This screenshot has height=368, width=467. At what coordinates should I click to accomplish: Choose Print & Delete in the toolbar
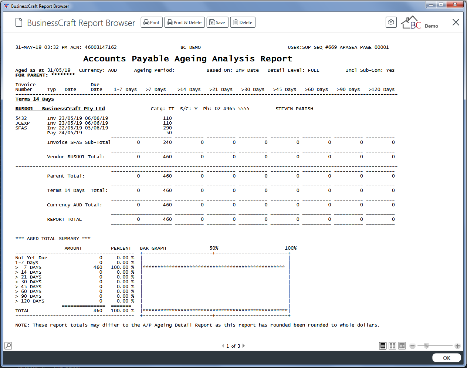(185, 23)
